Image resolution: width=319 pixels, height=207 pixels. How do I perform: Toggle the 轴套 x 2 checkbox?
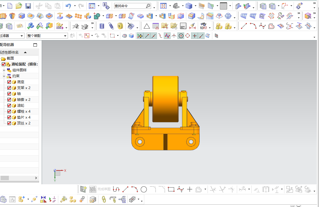tap(9, 100)
